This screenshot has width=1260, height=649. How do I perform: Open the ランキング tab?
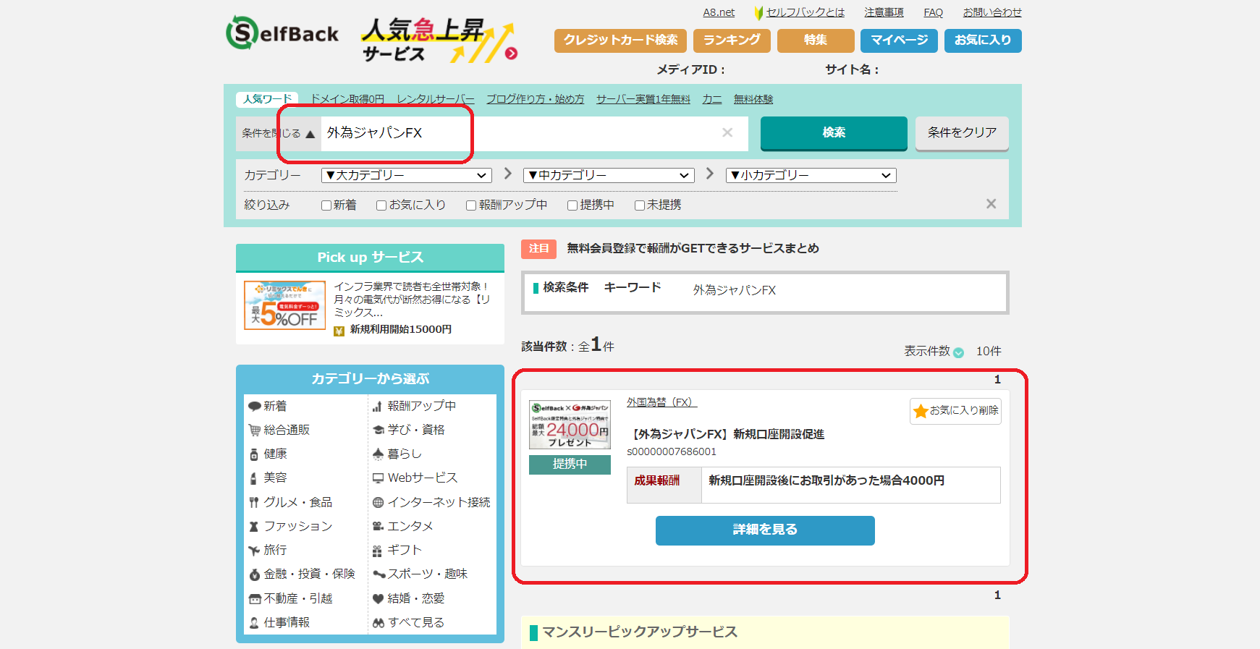point(732,41)
